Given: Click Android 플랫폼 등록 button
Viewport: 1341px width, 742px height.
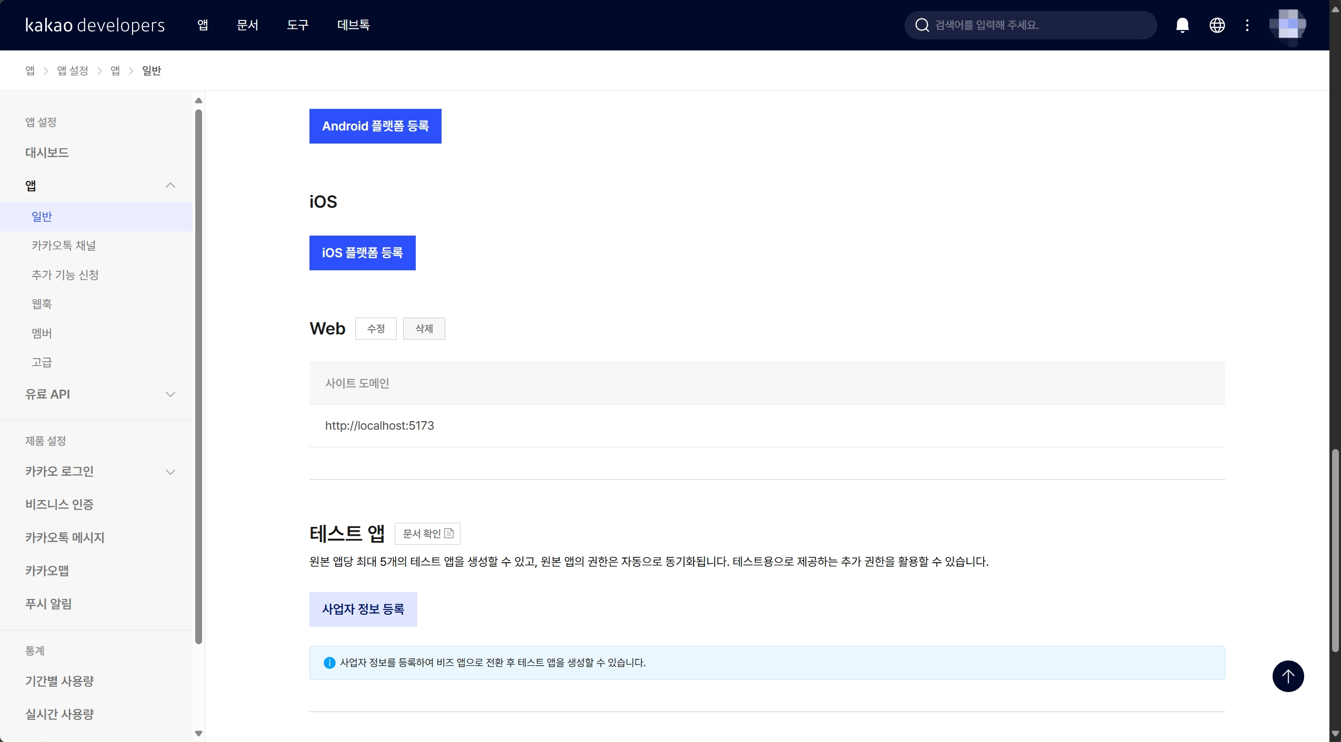Looking at the screenshot, I should [375, 126].
